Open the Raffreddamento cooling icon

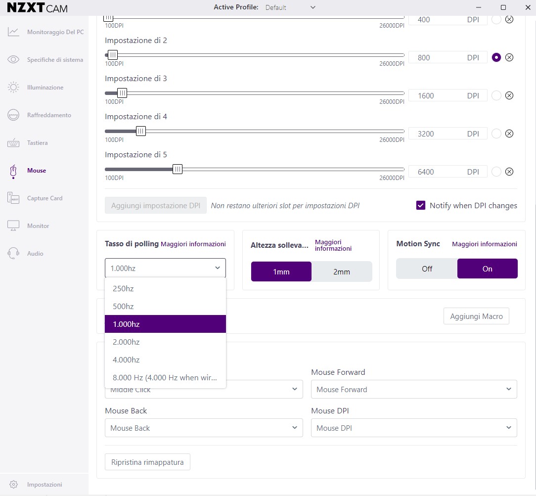(x=13, y=115)
